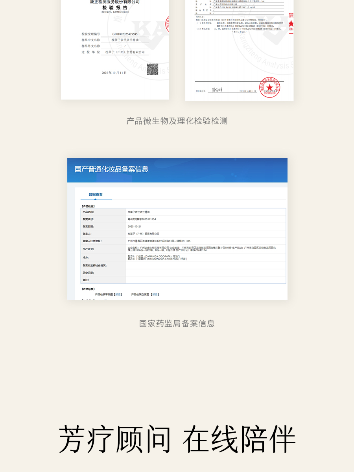Viewport: 354px width, 472px height.
Task: Click the 国产普通化妆品备案信息 header
Action: [x=112, y=170]
